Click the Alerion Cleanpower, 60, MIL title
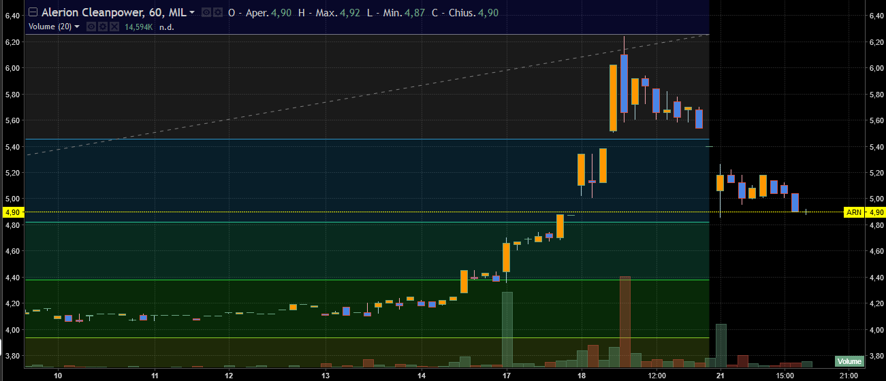This screenshot has height=381, width=886. (x=113, y=12)
